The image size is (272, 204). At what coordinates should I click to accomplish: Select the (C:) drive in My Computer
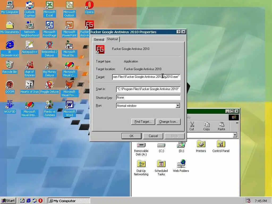tap(161, 148)
